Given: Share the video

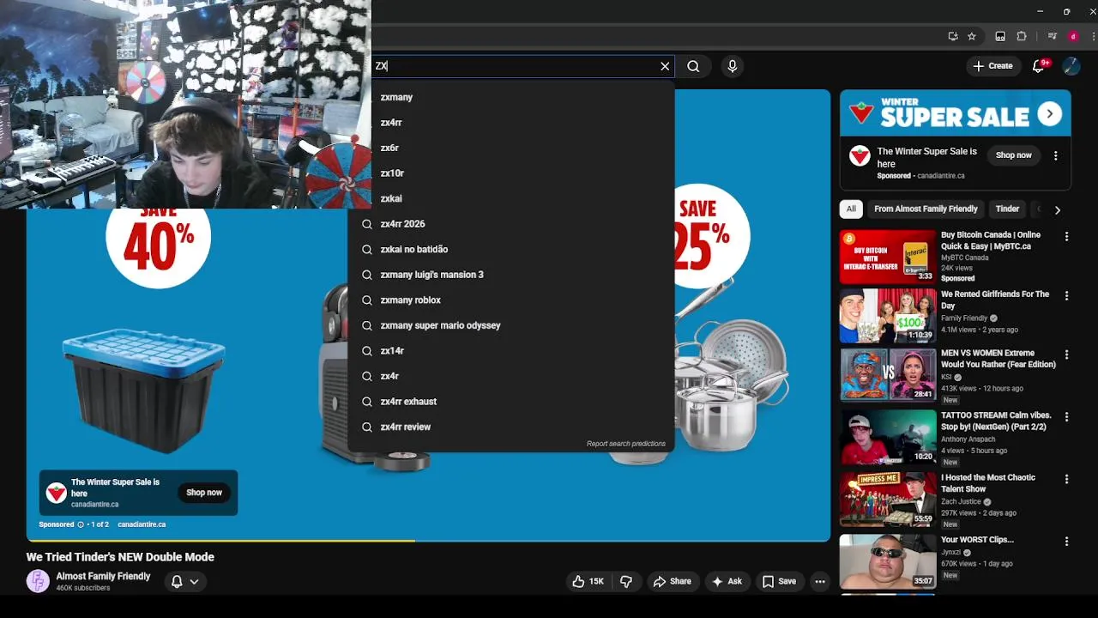Looking at the screenshot, I should tap(672, 581).
